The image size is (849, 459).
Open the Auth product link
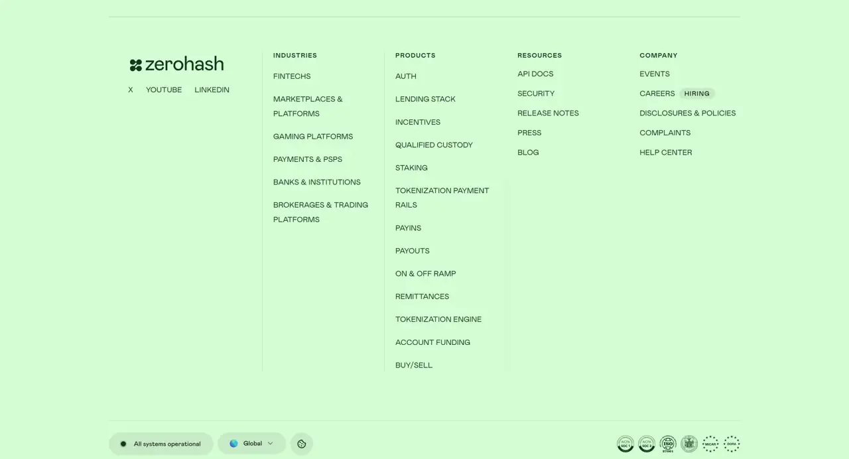pyautogui.click(x=406, y=76)
